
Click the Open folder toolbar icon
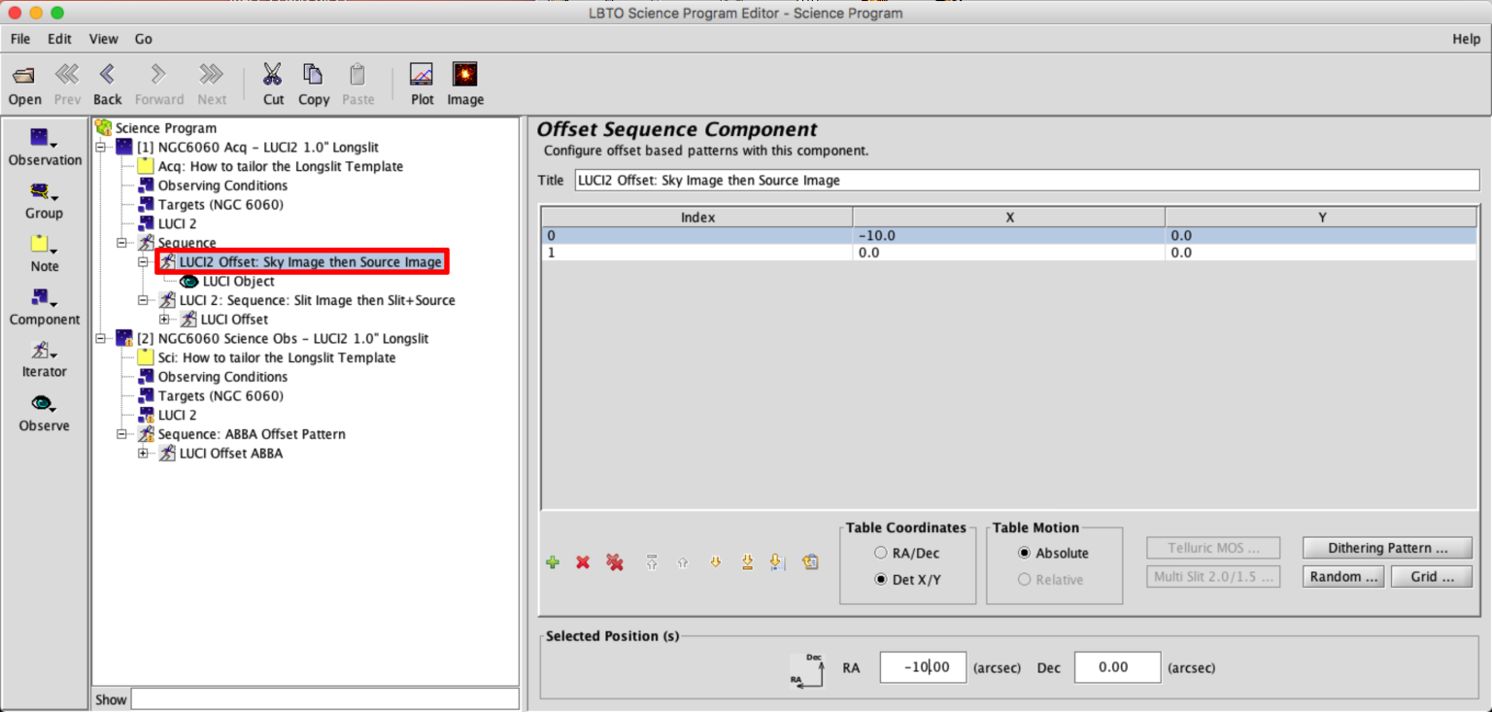(x=24, y=76)
